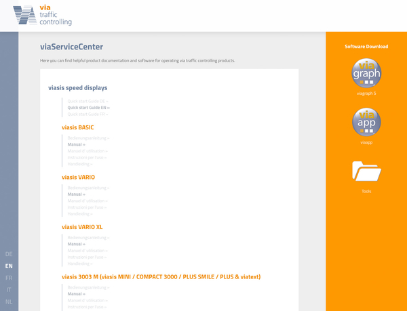Open the viasis BASIC Manual link

[x=76, y=144]
